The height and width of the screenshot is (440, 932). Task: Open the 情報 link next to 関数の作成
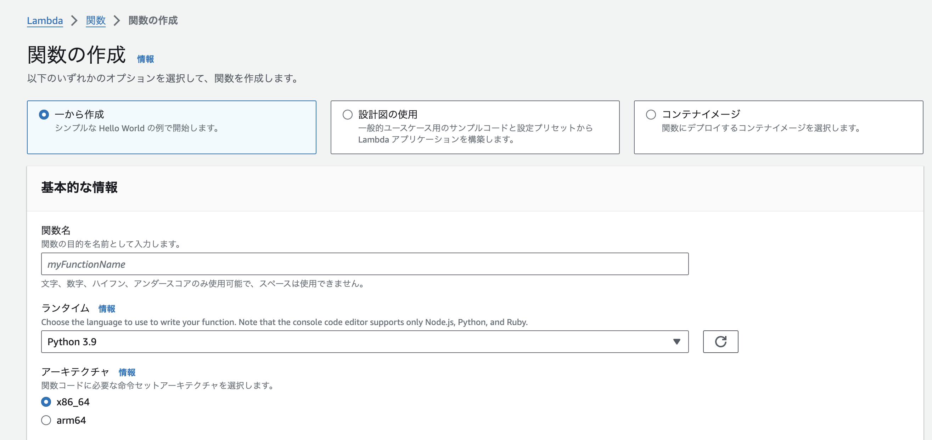145,58
